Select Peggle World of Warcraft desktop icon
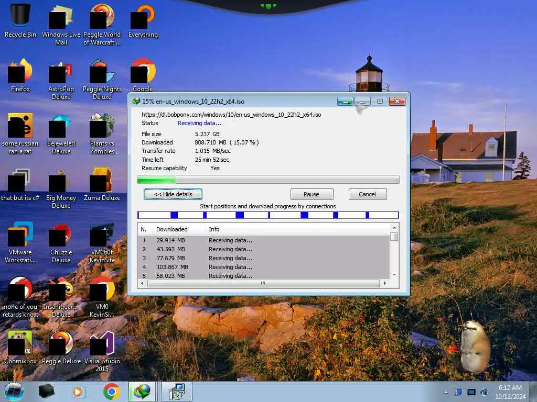The image size is (537, 402). pos(102,24)
